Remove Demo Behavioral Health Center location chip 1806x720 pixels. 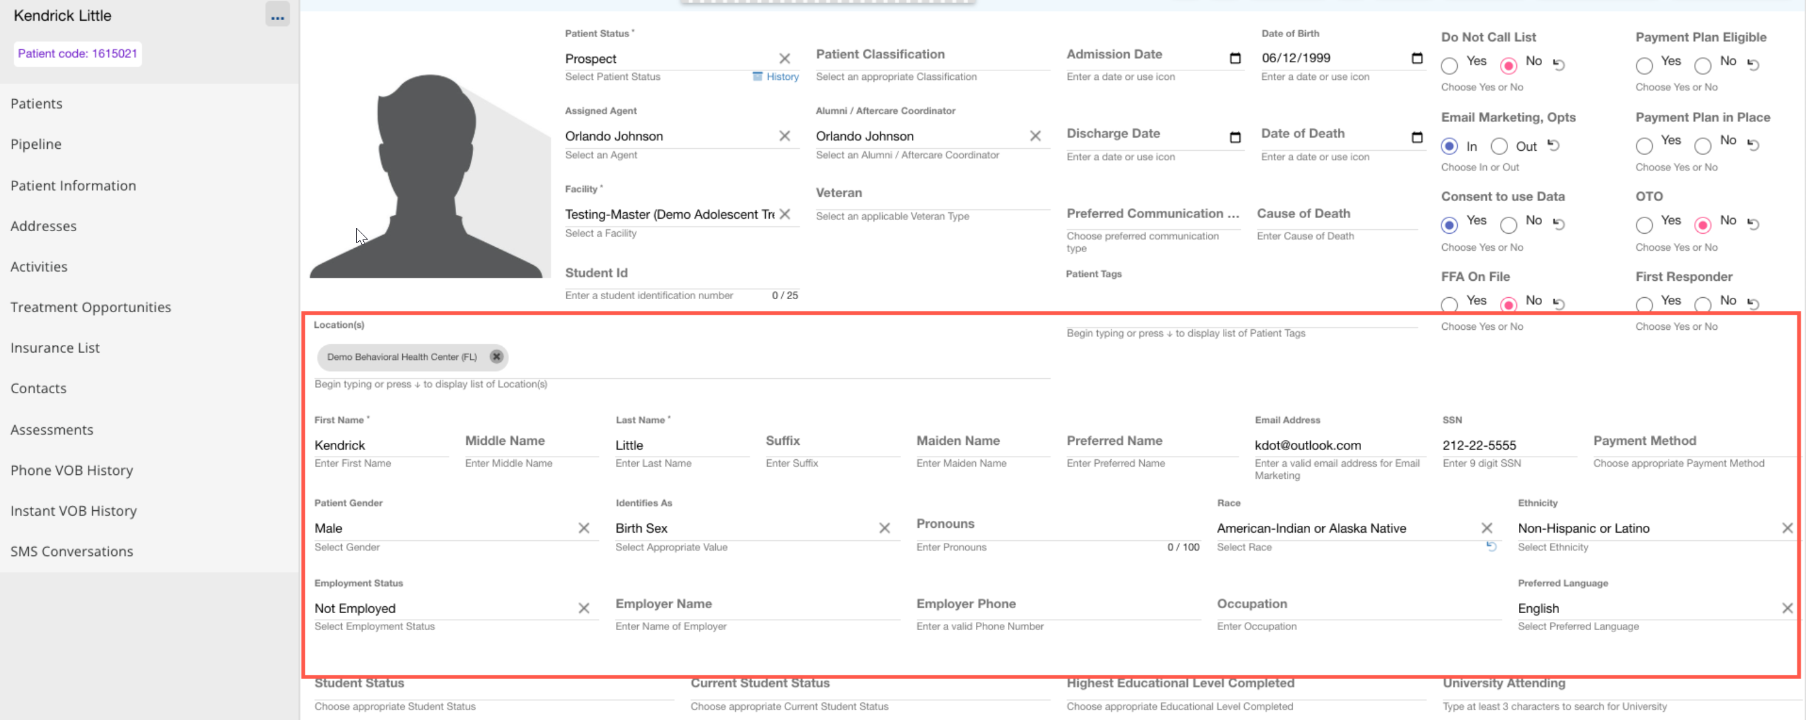pyautogui.click(x=496, y=356)
